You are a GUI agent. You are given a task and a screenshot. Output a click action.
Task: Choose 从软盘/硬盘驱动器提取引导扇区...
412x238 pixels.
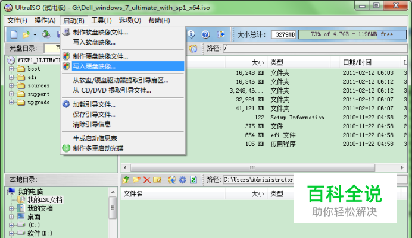tap(123, 81)
